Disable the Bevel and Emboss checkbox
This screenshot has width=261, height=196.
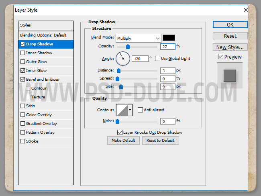pos(22,80)
